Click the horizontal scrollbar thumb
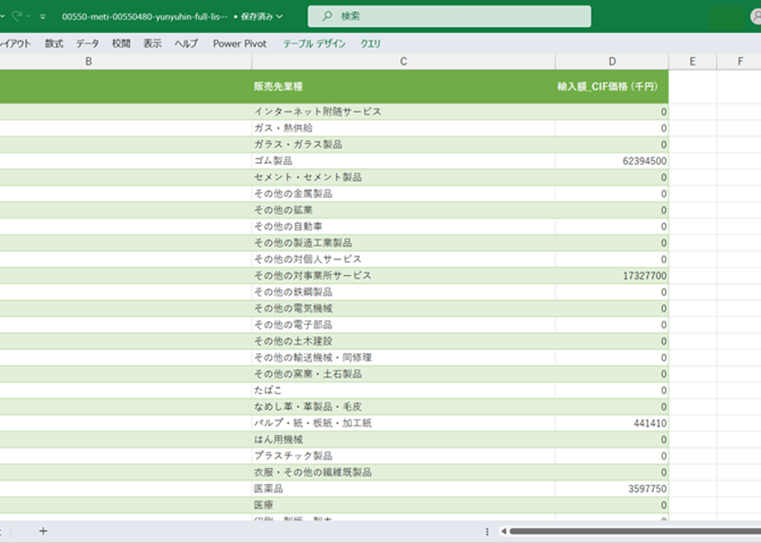 (x=635, y=531)
